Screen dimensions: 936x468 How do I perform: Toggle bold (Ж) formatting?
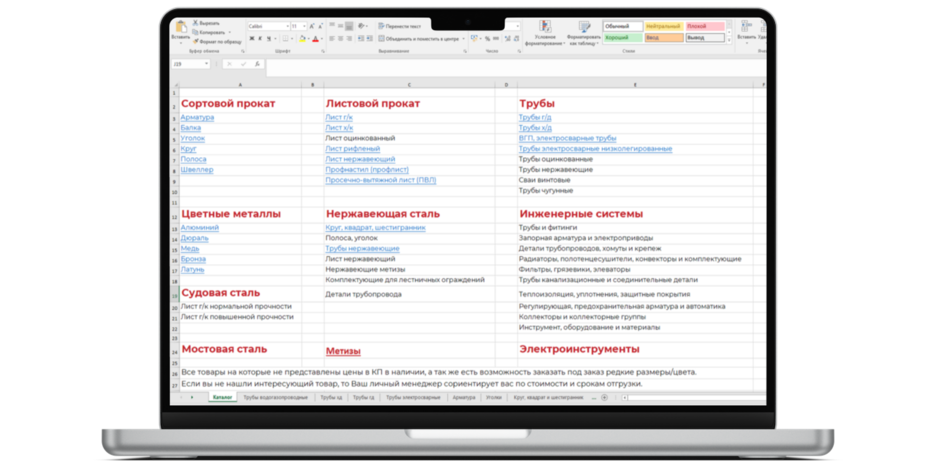(x=252, y=39)
